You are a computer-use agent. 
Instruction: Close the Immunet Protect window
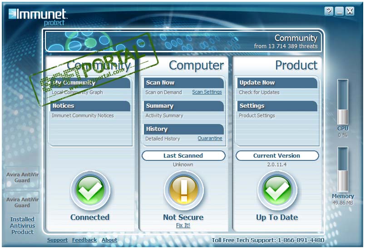pos(350,11)
